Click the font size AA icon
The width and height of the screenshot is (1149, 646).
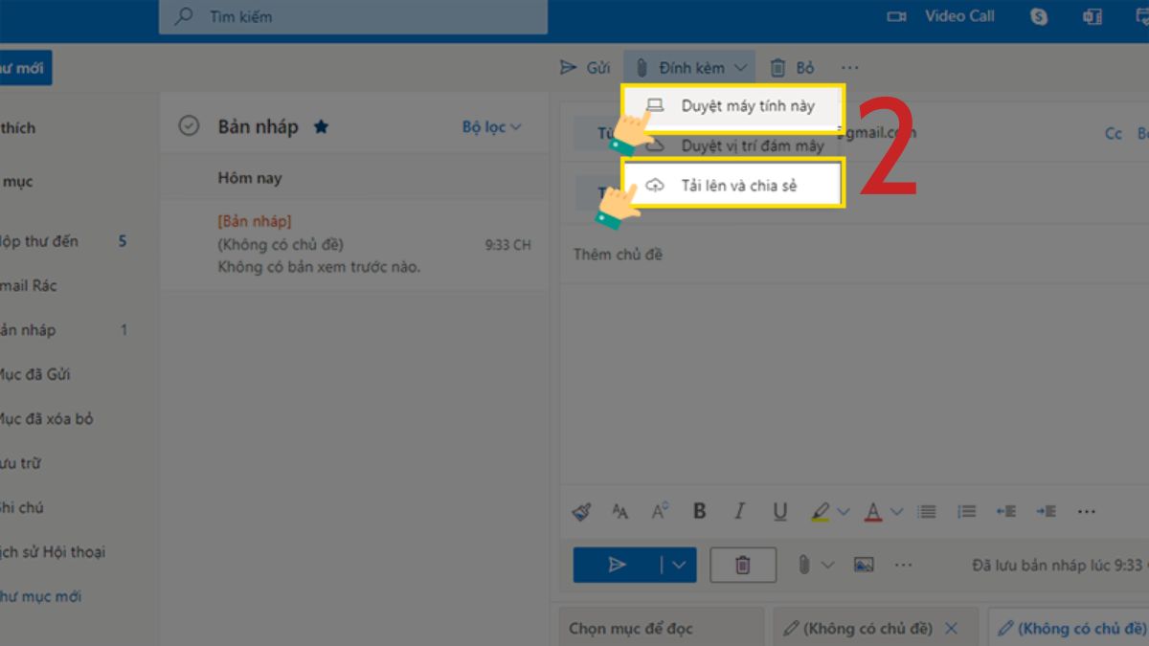(620, 512)
